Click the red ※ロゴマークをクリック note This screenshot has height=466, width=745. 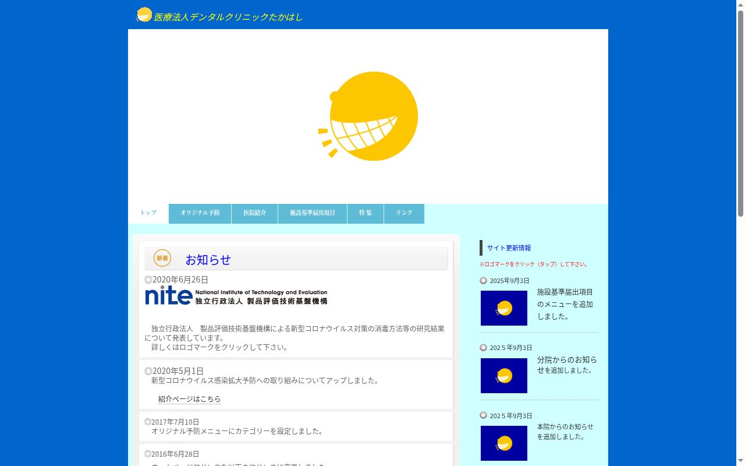tap(535, 264)
